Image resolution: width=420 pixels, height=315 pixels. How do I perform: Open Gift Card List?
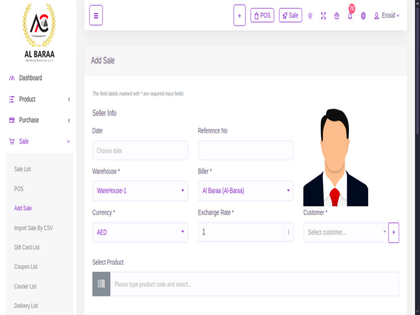pyautogui.click(x=27, y=247)
